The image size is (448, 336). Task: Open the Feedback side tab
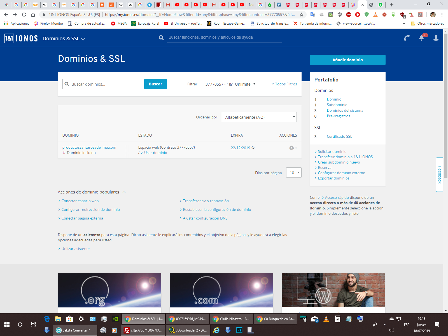pyautogui.click(x=440, y=175)
